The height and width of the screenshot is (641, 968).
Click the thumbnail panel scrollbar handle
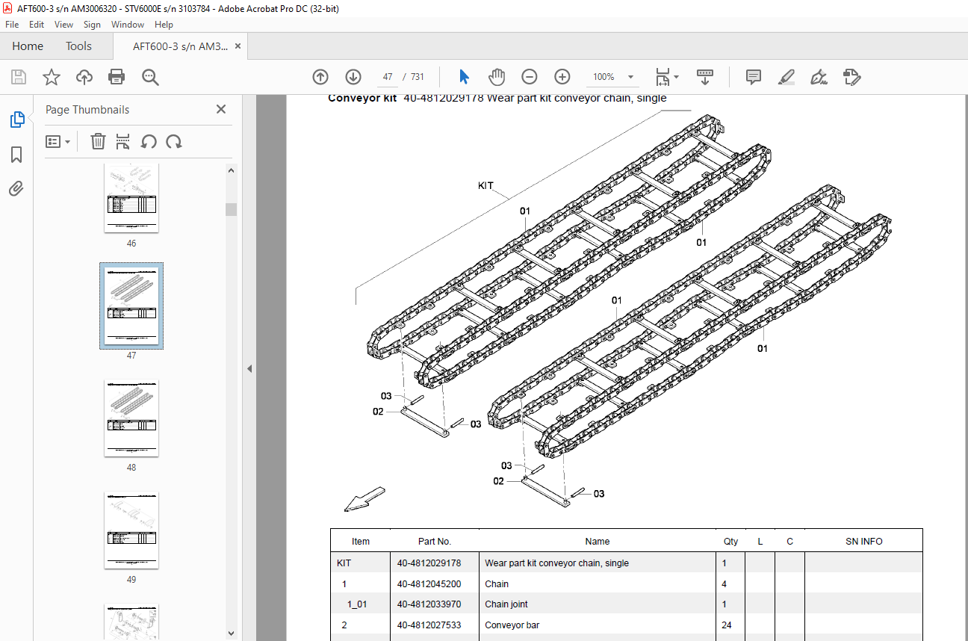pyautogui.click(x=231, y=209)
